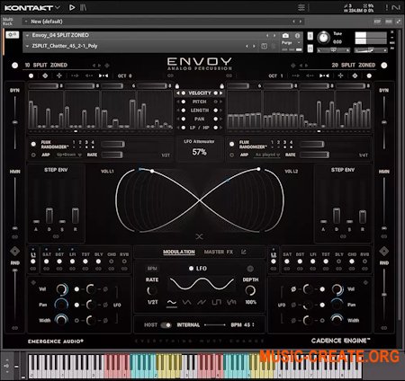Click the right sequencer lock icon

(221, 86)
